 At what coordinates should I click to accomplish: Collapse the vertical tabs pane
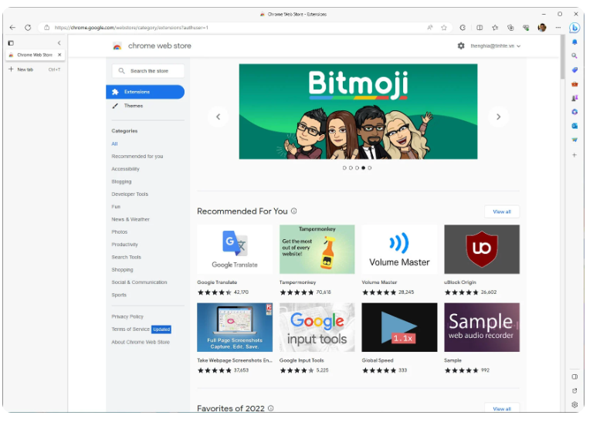(59, 42)
